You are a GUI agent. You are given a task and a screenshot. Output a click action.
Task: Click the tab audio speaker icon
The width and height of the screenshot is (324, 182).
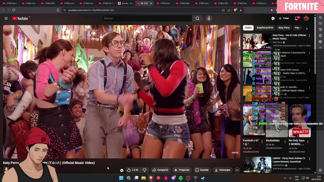click(x=142, y=3)
